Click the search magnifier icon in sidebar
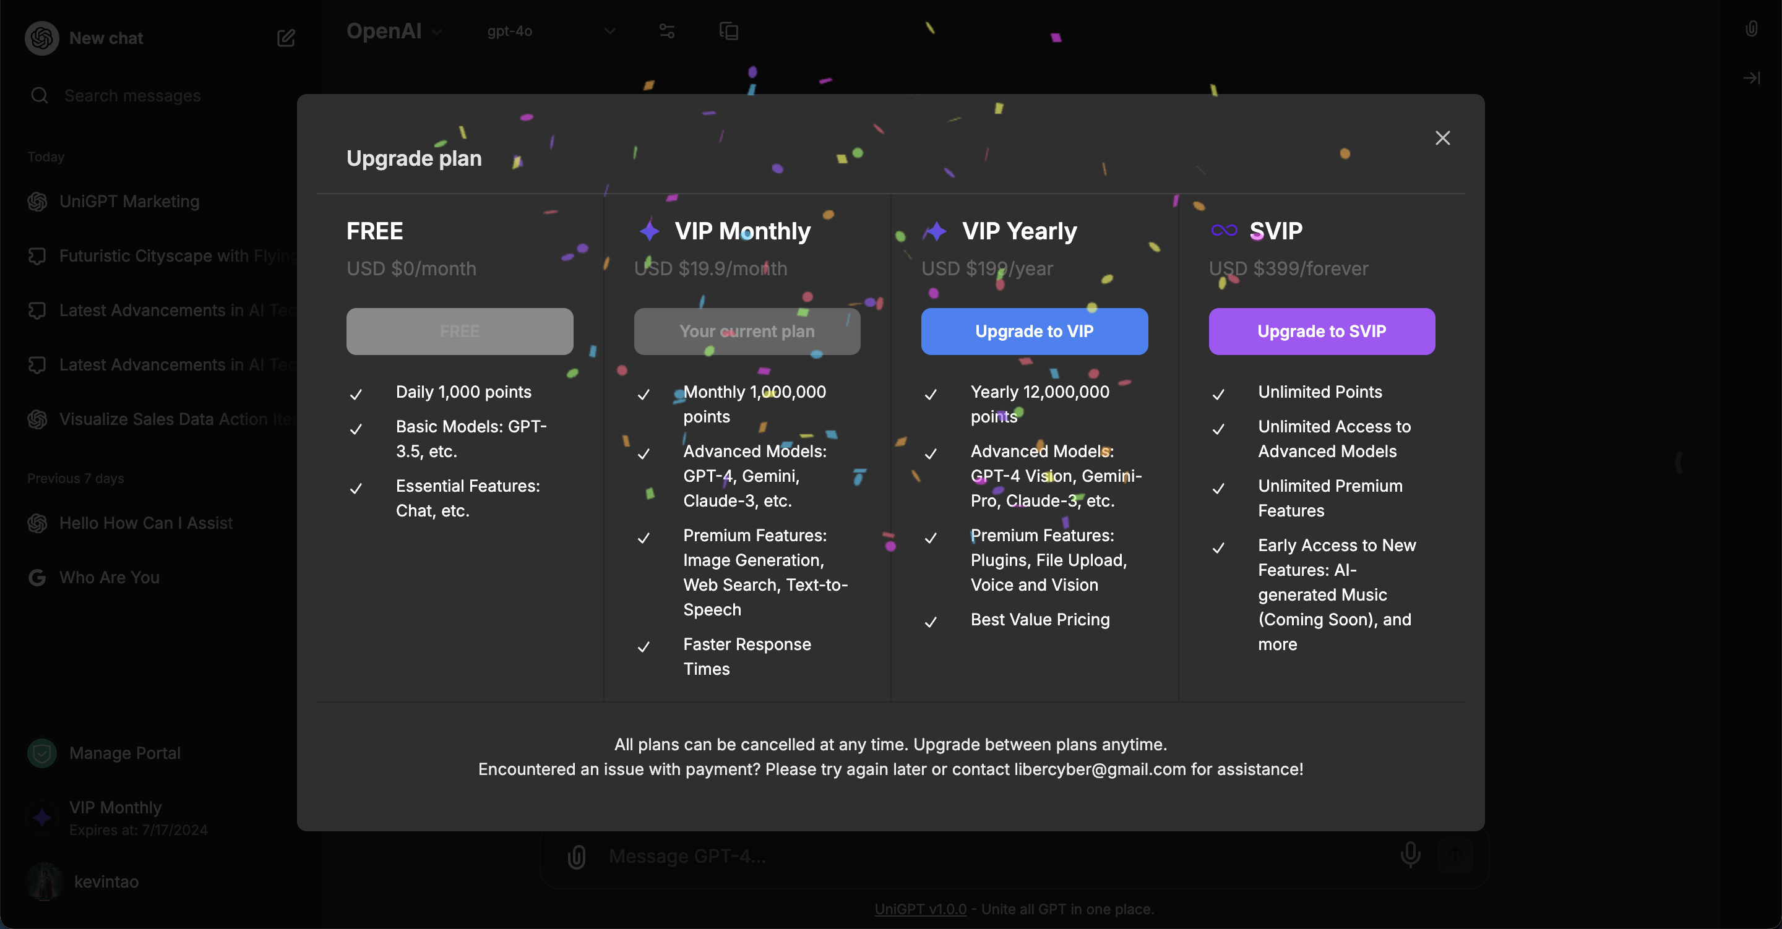Screen dimensions: 1782x929 coord(40,95)
